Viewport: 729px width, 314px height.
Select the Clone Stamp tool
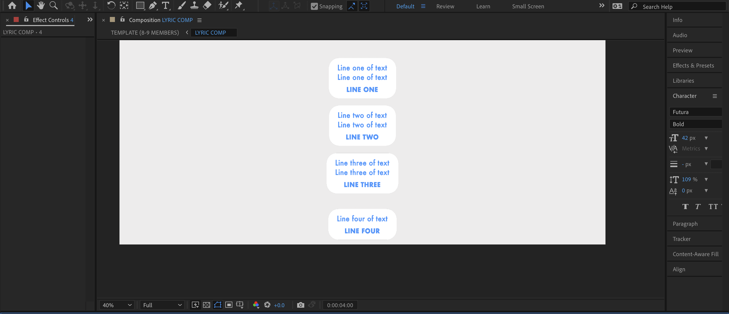coord(194,5)
